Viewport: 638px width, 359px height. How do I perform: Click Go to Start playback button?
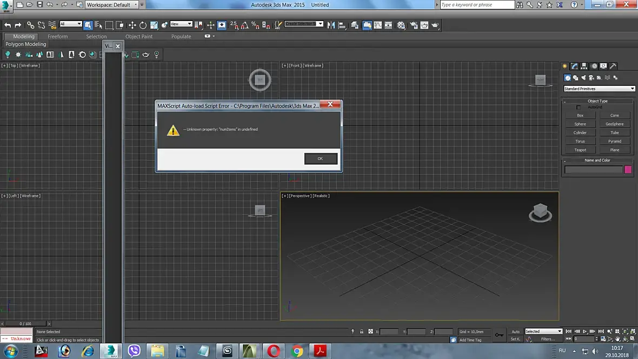tap(569, 332)
